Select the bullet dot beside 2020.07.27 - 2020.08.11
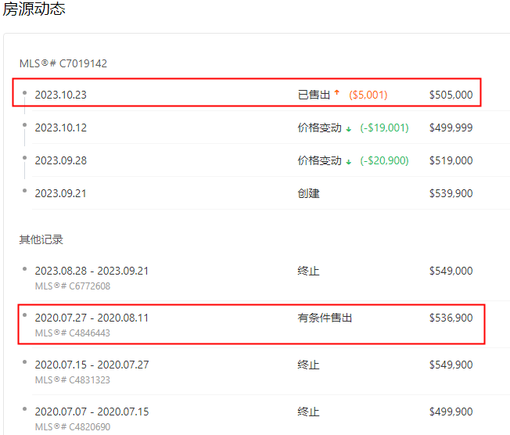Image resolution: width=510 pixels, height=435 pixels. tap(24, 315)
